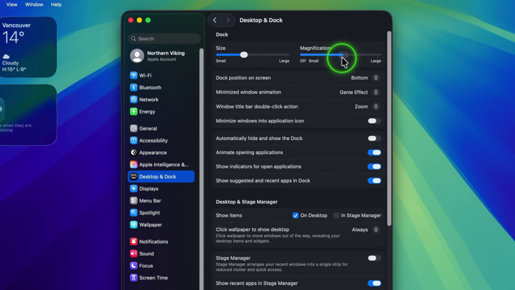515x290 pixels.
Task: Click the Desktop & Dock window title
Action: click(x=261, y=20)
